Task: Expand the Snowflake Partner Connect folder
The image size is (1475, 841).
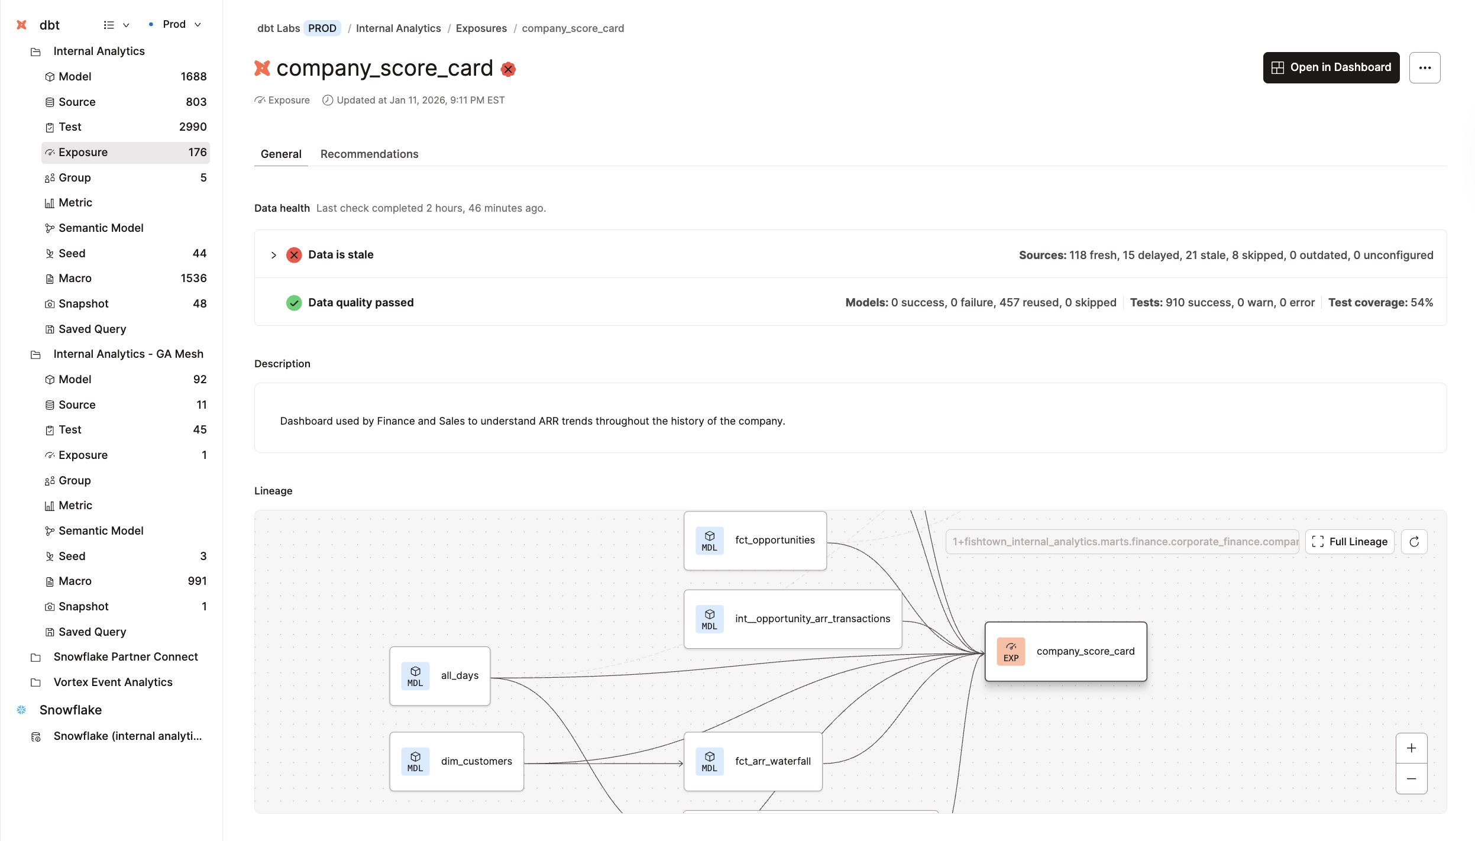Action: point(125,656)
